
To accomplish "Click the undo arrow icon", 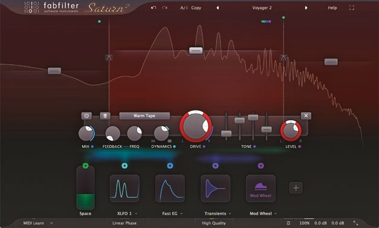I will pos(154,8).
